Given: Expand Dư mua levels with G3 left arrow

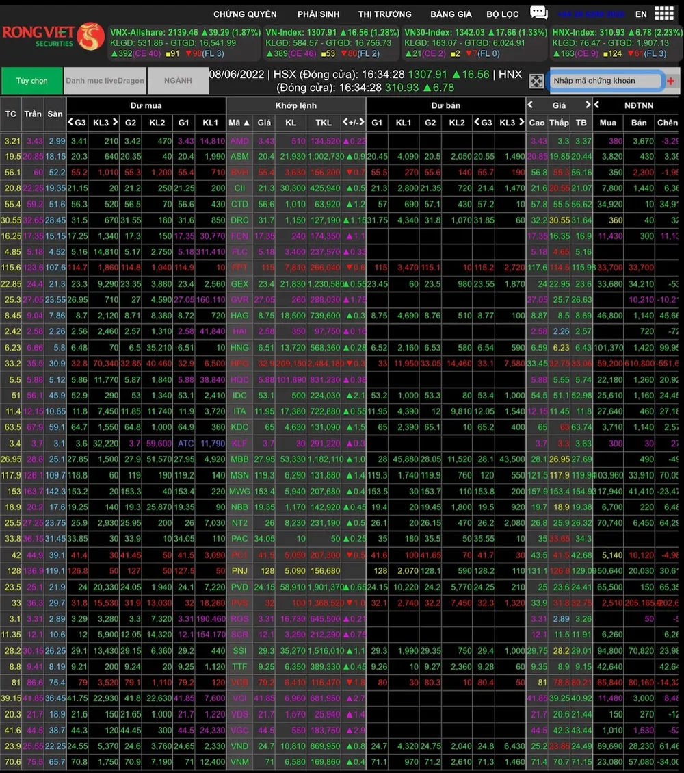Looking at the screenshot, I should pyautogui.click(x=70, y=123).
